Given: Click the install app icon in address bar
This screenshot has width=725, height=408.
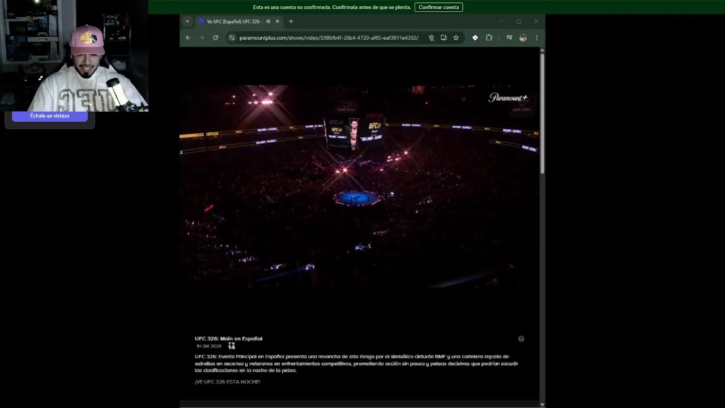Looking at the screenshot, I should 443,37.
